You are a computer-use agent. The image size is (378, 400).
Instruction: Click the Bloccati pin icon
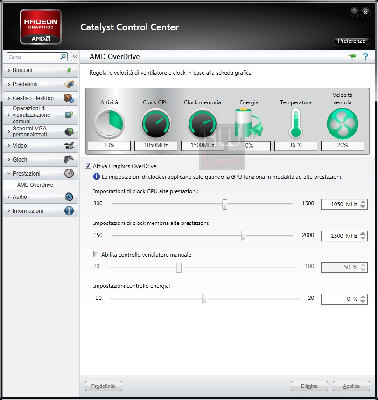tap(69, 70)
